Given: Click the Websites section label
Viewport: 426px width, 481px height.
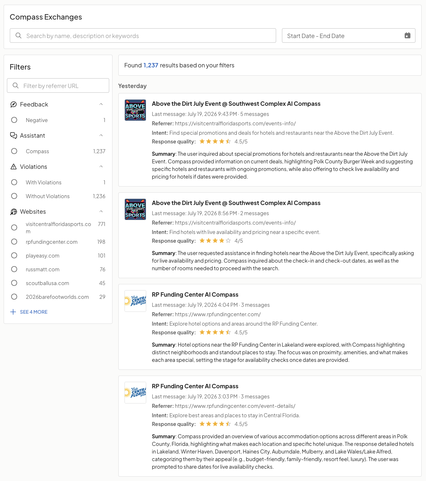Looking at the screenshot, I should click(33, 212).
